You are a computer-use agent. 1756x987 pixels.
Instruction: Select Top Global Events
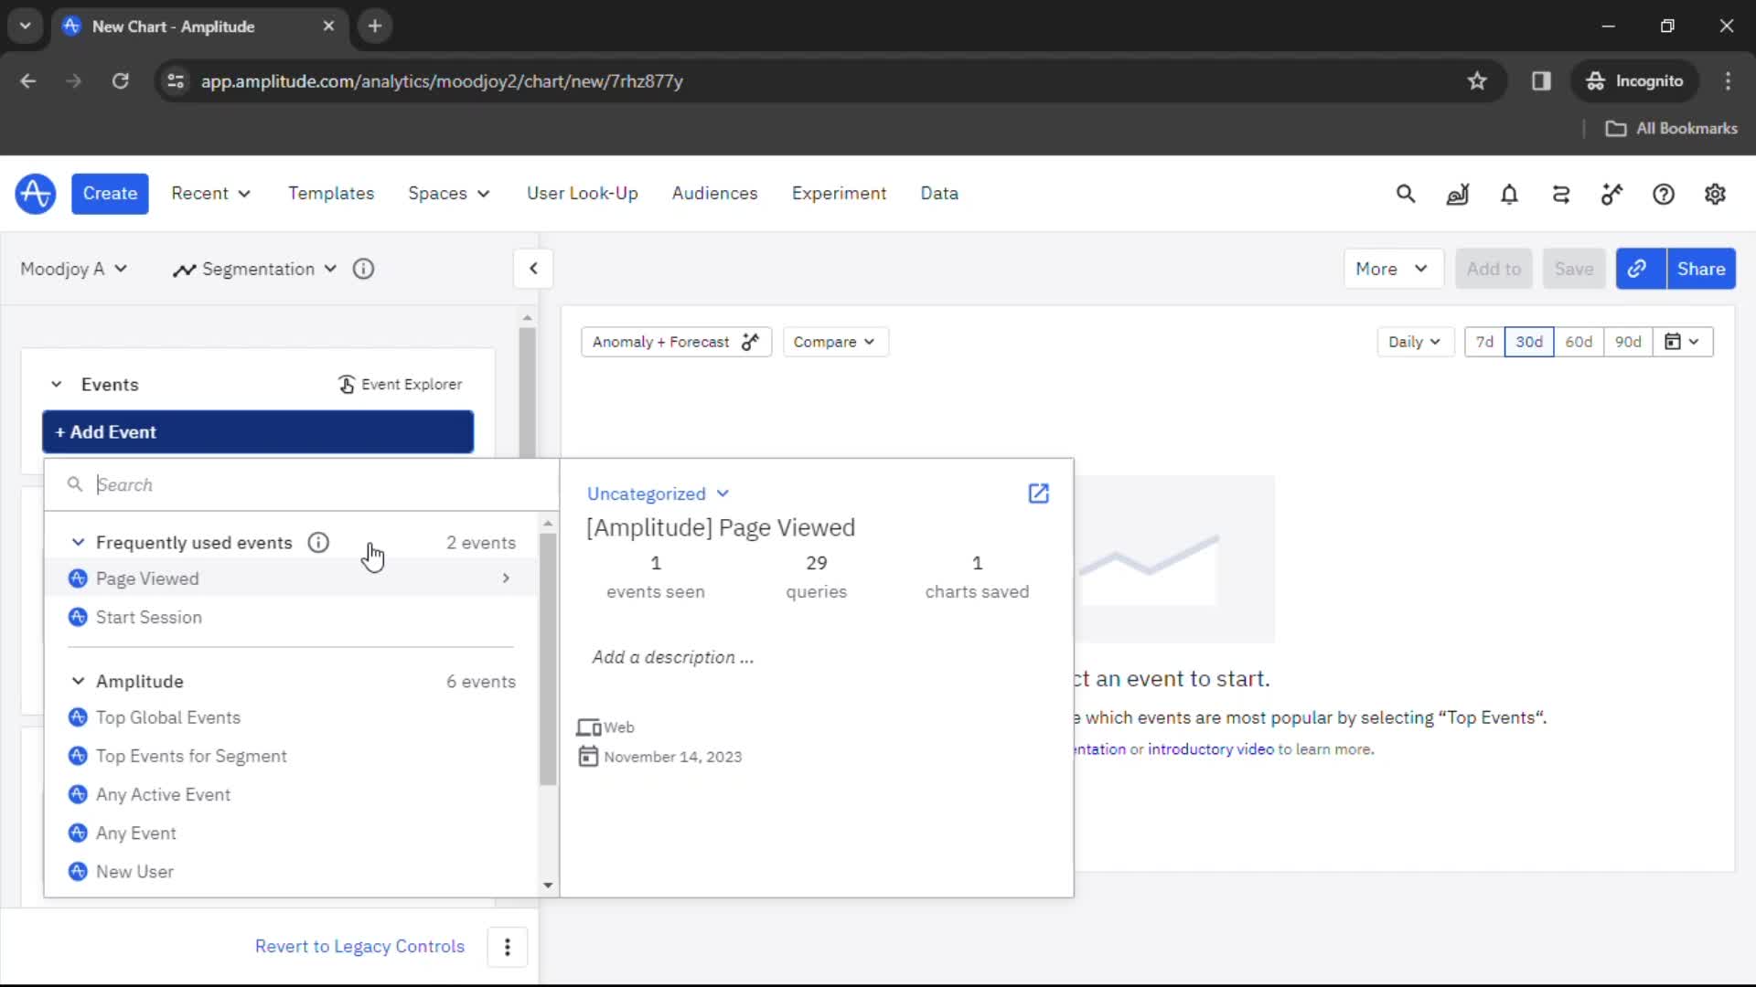coord(291,718)
